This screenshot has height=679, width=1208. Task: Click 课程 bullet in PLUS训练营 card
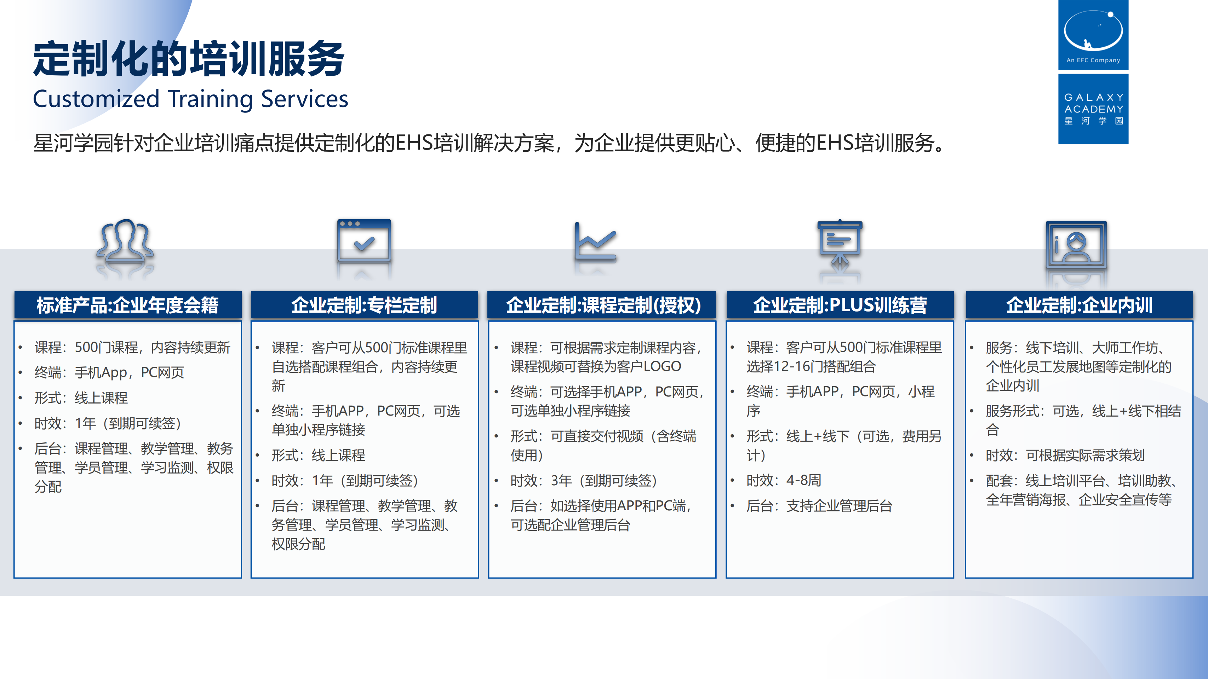[x=844, y=356]
